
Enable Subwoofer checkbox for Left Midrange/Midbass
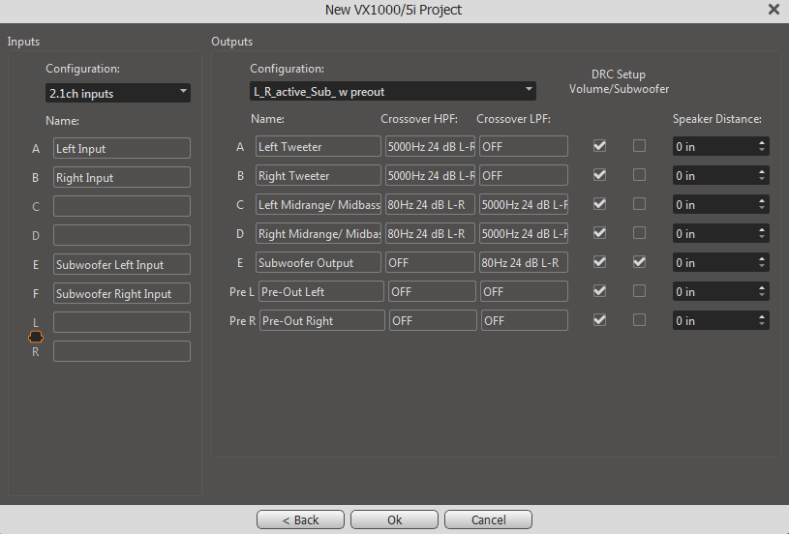(639, 204)
